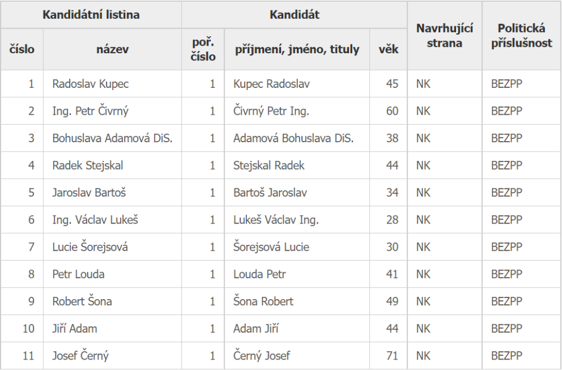
Task: Click candidate name "Lukeš Václav Ing."
Action: point(276,220)
